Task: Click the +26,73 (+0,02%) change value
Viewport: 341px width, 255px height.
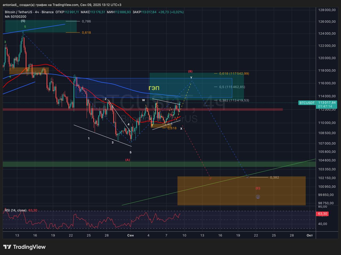Action: pyautogui.click(x=171, y=12)
